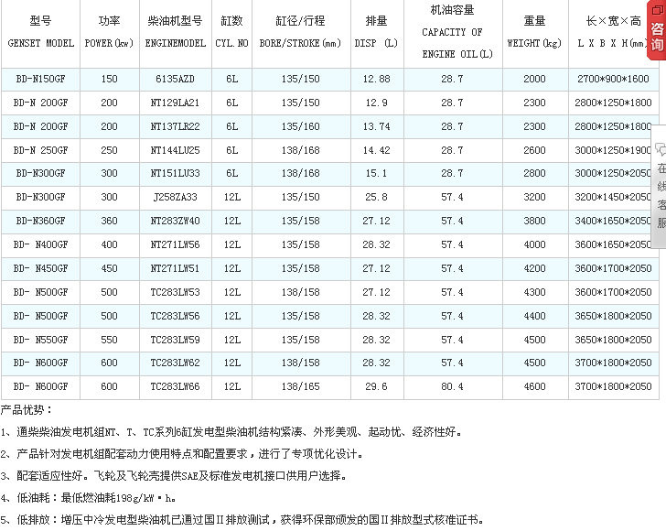Select the 柴油机型号 ENGINEMODEL header cell
This screenshot has height=531, width=666.
click(176, 31)
